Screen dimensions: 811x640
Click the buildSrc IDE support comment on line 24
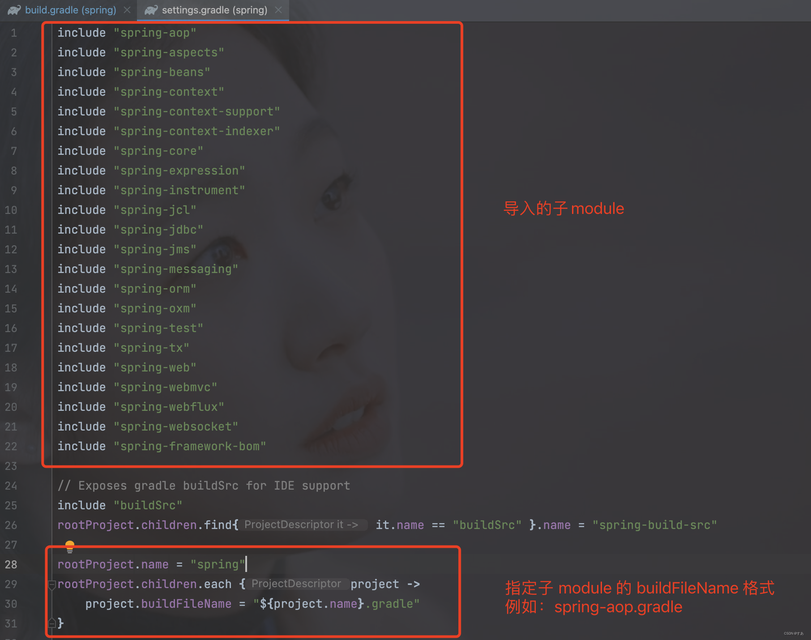pyautogui.click(x=204, y=485)
